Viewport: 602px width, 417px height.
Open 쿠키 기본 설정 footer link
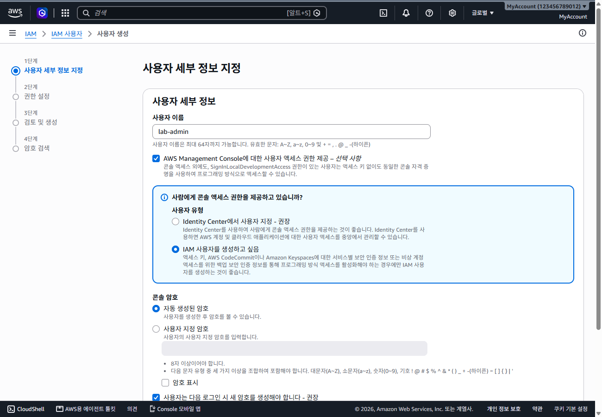coord(571,409)
